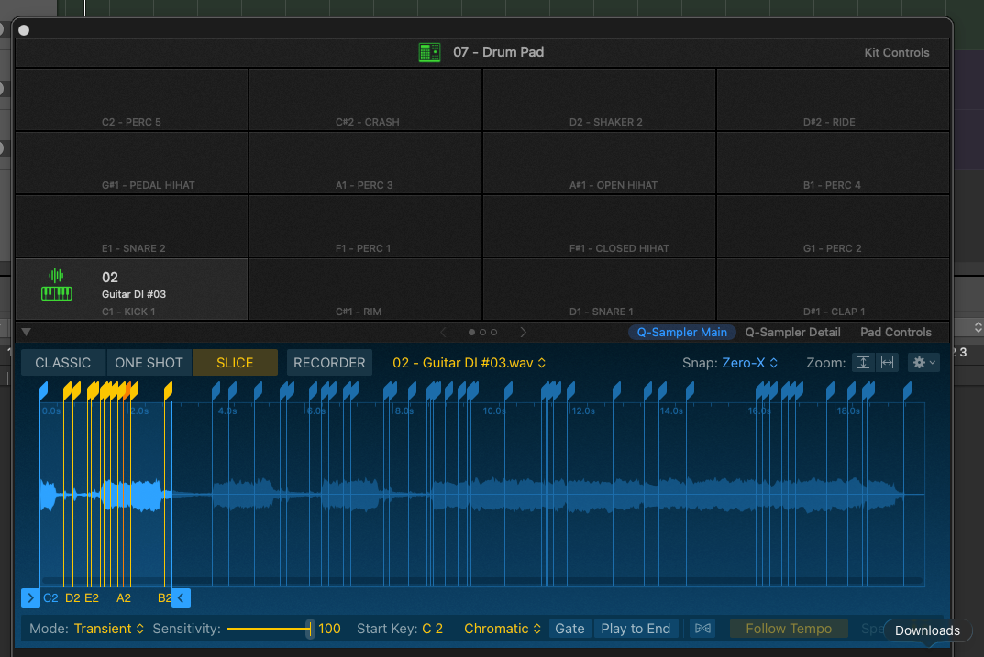Select the D#2 - RIDE pad
This screenshot has width=984, height=657.
click(x=833, y=100)
